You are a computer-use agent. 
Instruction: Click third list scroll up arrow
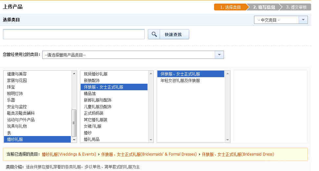click(228, 74)
